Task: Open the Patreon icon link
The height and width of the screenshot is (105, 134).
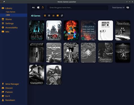Action: pyautogui.click(x=3, y=92)
